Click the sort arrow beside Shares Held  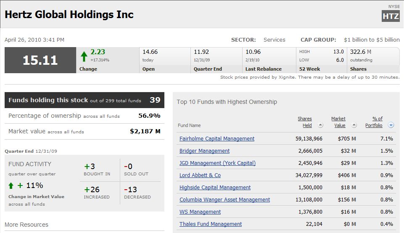click(x=320, y=125)
